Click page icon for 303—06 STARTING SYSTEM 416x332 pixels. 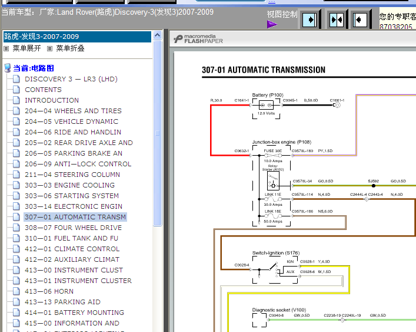tap(16, 196)
